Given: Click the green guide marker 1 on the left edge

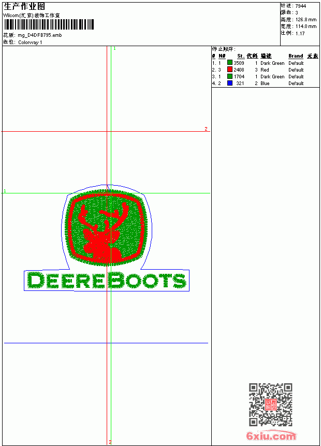Looking at the screenshot, I should pos(5,191).
